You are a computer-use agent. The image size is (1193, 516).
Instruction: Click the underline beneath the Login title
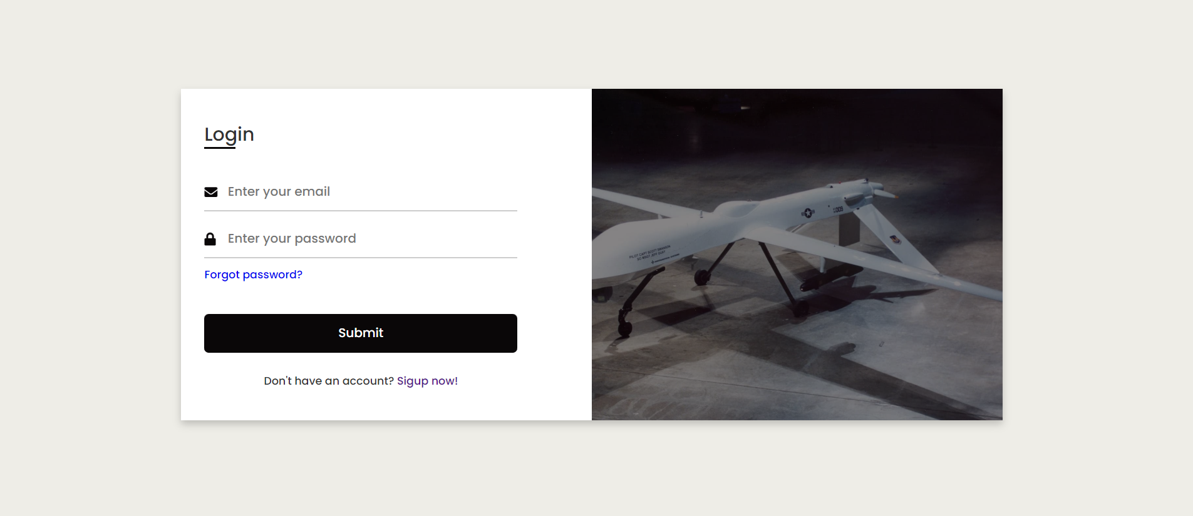(220, 149)
